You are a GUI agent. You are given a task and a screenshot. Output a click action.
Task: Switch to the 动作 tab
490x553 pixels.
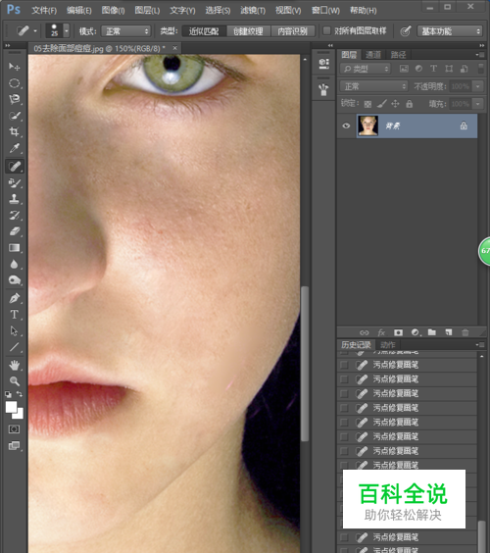(x=388, y=344)
